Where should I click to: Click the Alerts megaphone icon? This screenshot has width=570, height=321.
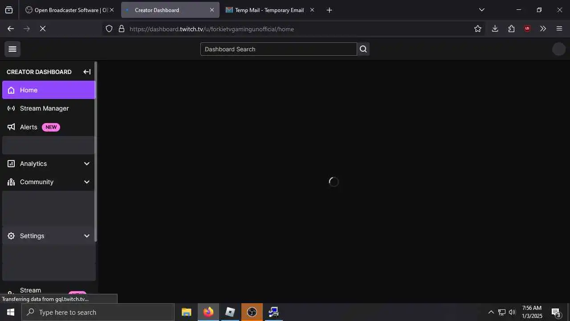[11, 127]
